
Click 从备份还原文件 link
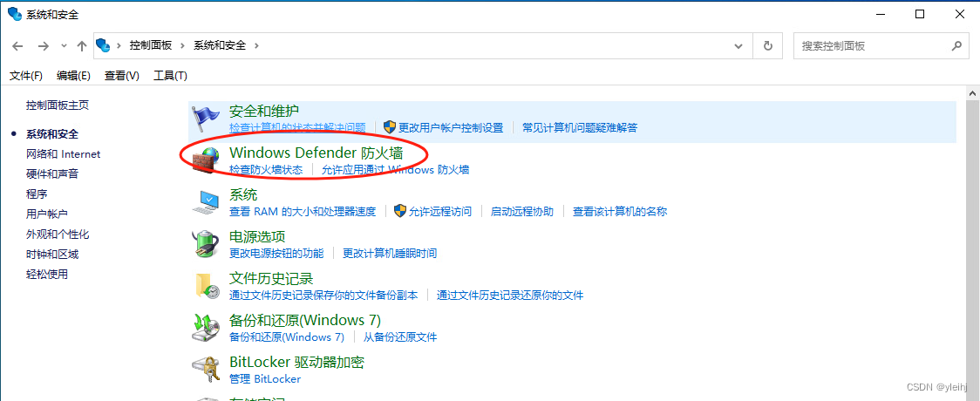400,336
